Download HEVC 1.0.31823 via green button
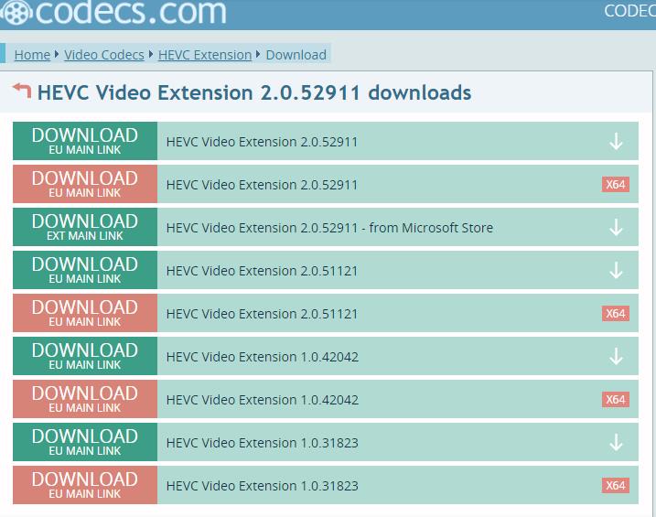This screenshot has width=656, height=517. click(x=85, y=442)
